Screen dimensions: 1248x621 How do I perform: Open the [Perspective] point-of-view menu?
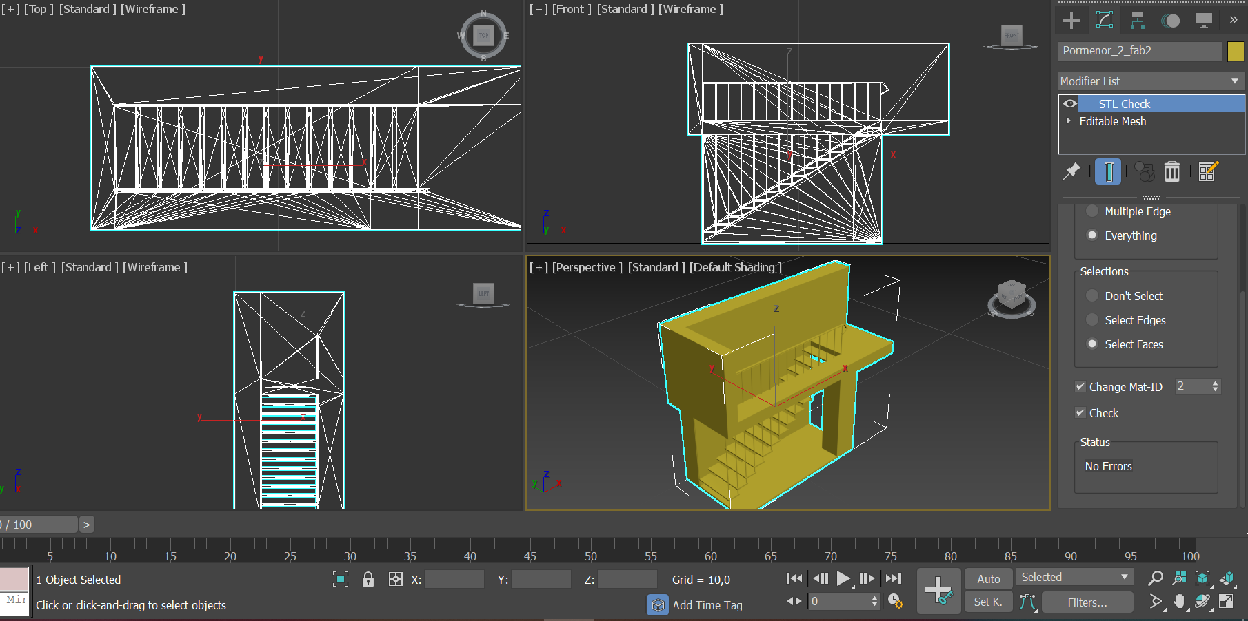(x=587, y=267)
